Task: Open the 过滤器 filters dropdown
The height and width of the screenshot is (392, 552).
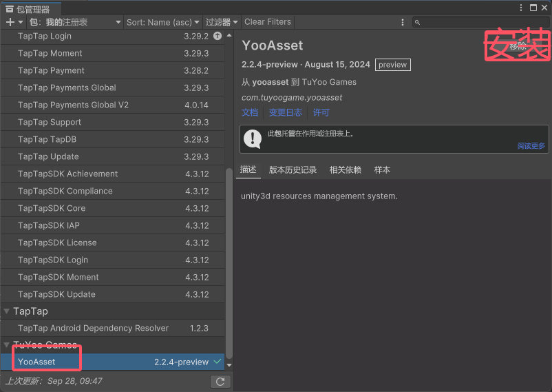Action: [x=221, y=22]
